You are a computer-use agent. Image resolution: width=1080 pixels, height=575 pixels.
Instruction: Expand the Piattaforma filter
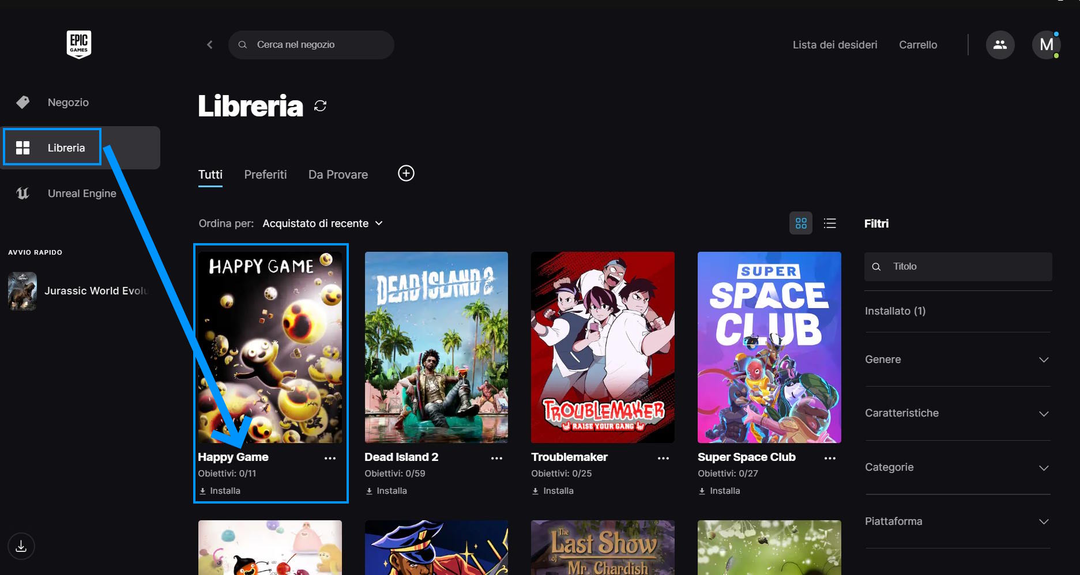957,521
